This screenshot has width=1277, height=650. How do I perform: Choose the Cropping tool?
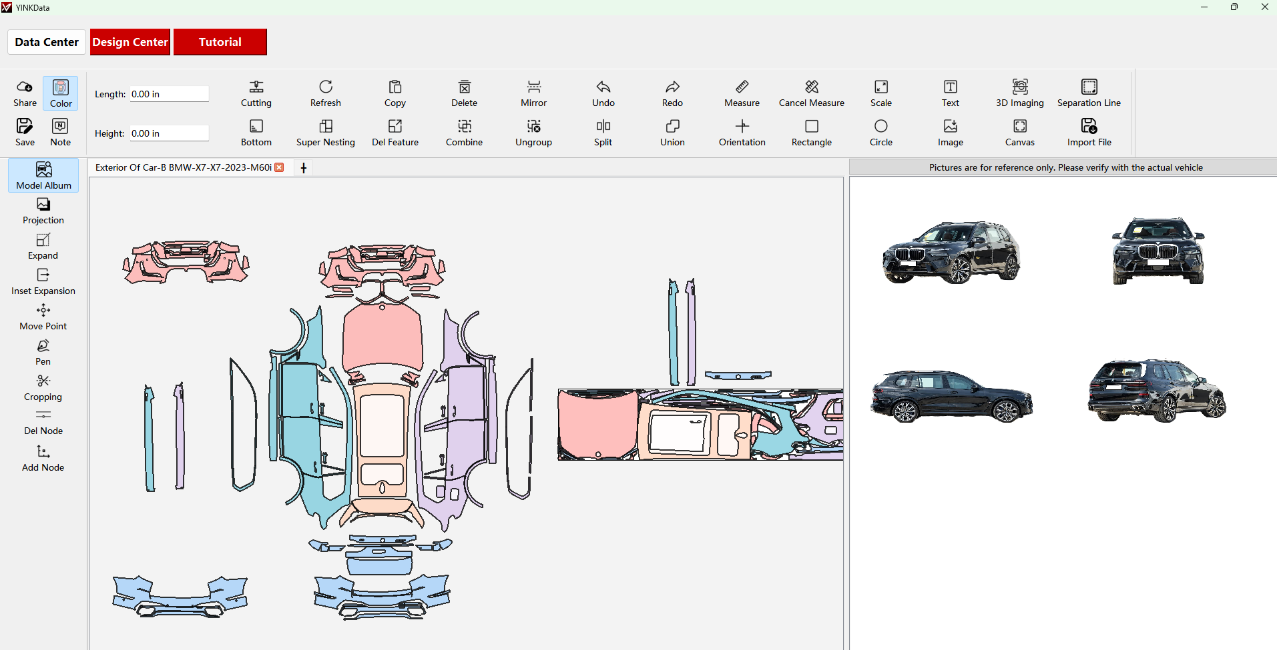(43, 387)
